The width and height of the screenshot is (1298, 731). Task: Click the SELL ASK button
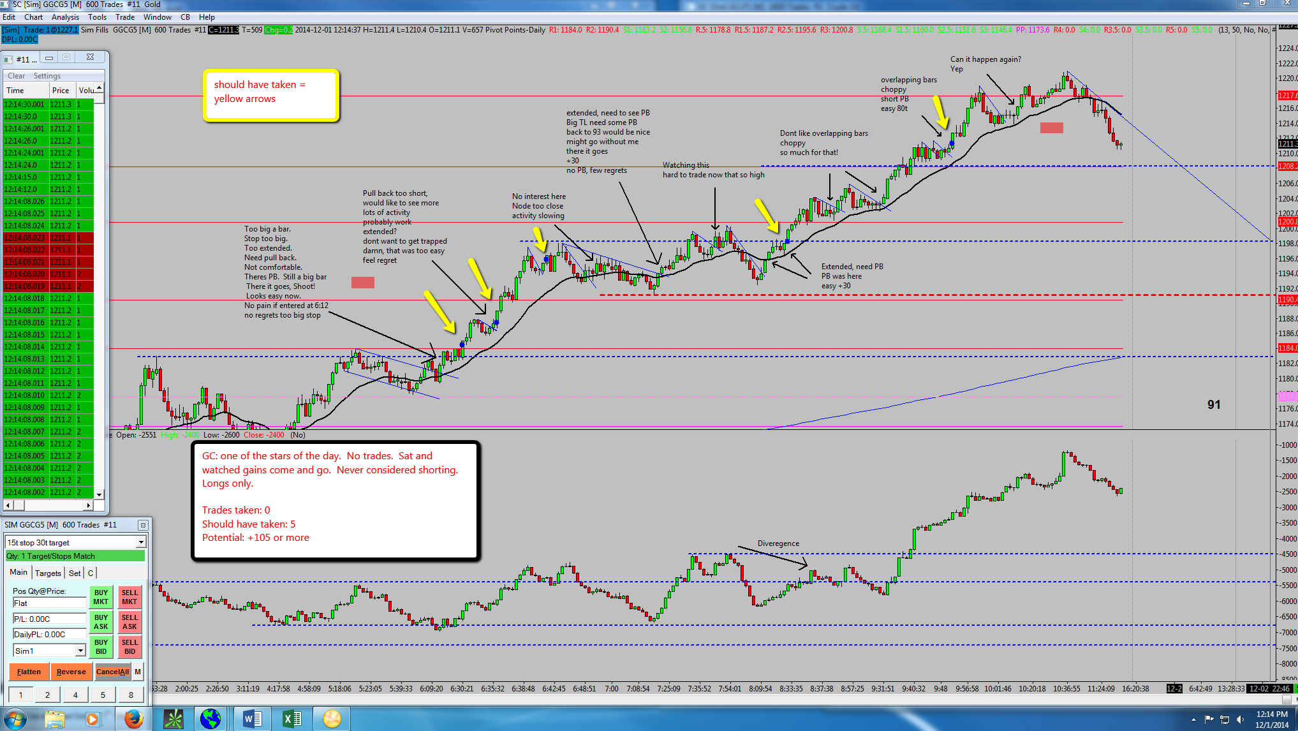tap(129, 622)
